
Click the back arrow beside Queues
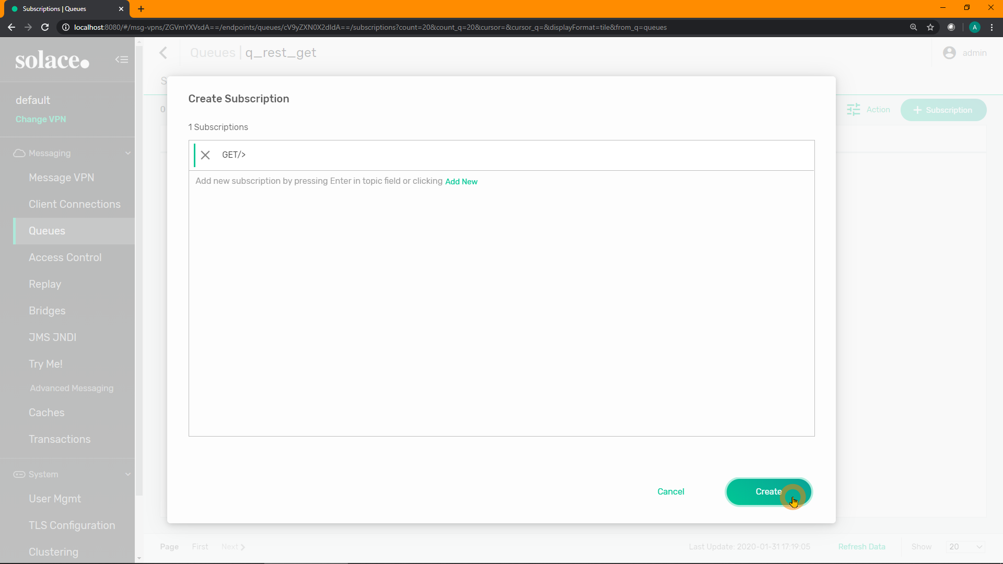(x=164, y=53)
